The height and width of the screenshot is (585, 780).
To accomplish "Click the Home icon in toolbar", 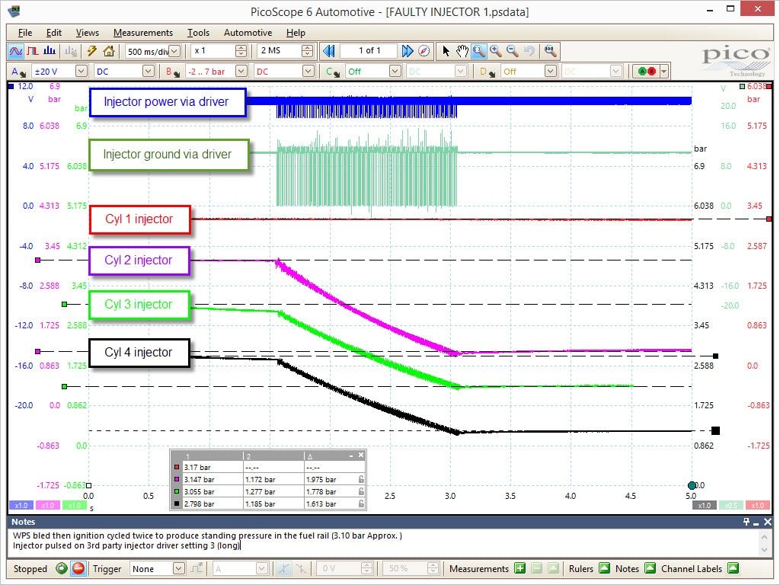I will point(109,51).
